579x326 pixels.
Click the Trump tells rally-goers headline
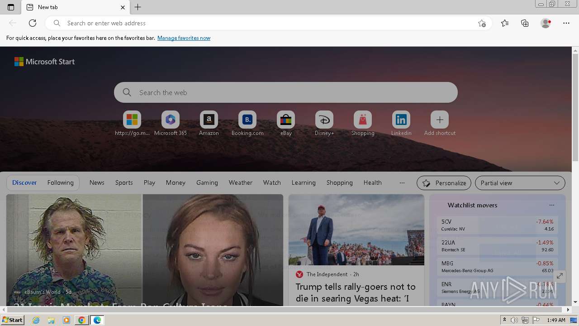click(x=356, y=292)
